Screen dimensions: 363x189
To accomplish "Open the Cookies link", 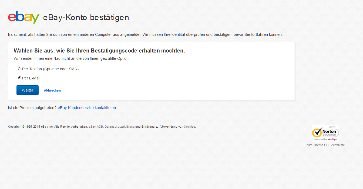I will coord(189,127).
